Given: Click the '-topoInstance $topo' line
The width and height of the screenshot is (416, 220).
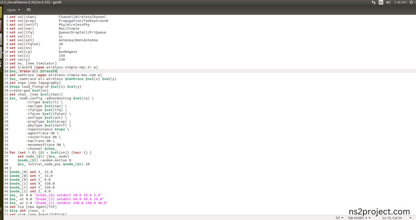Looking at the screenshot, I should pos(48,130).
